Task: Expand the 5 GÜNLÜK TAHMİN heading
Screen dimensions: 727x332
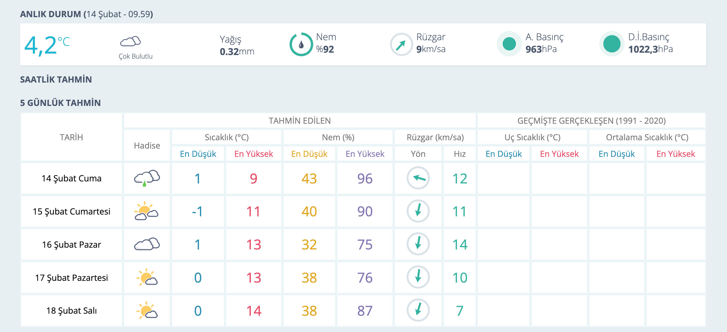Action: (60, 103)
